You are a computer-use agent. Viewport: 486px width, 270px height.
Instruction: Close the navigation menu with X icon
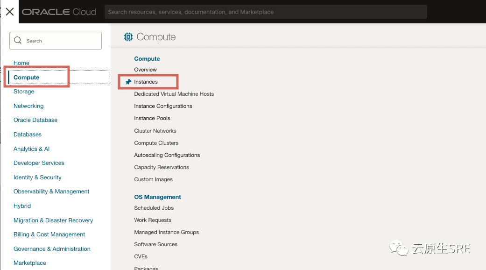(10, 12)
